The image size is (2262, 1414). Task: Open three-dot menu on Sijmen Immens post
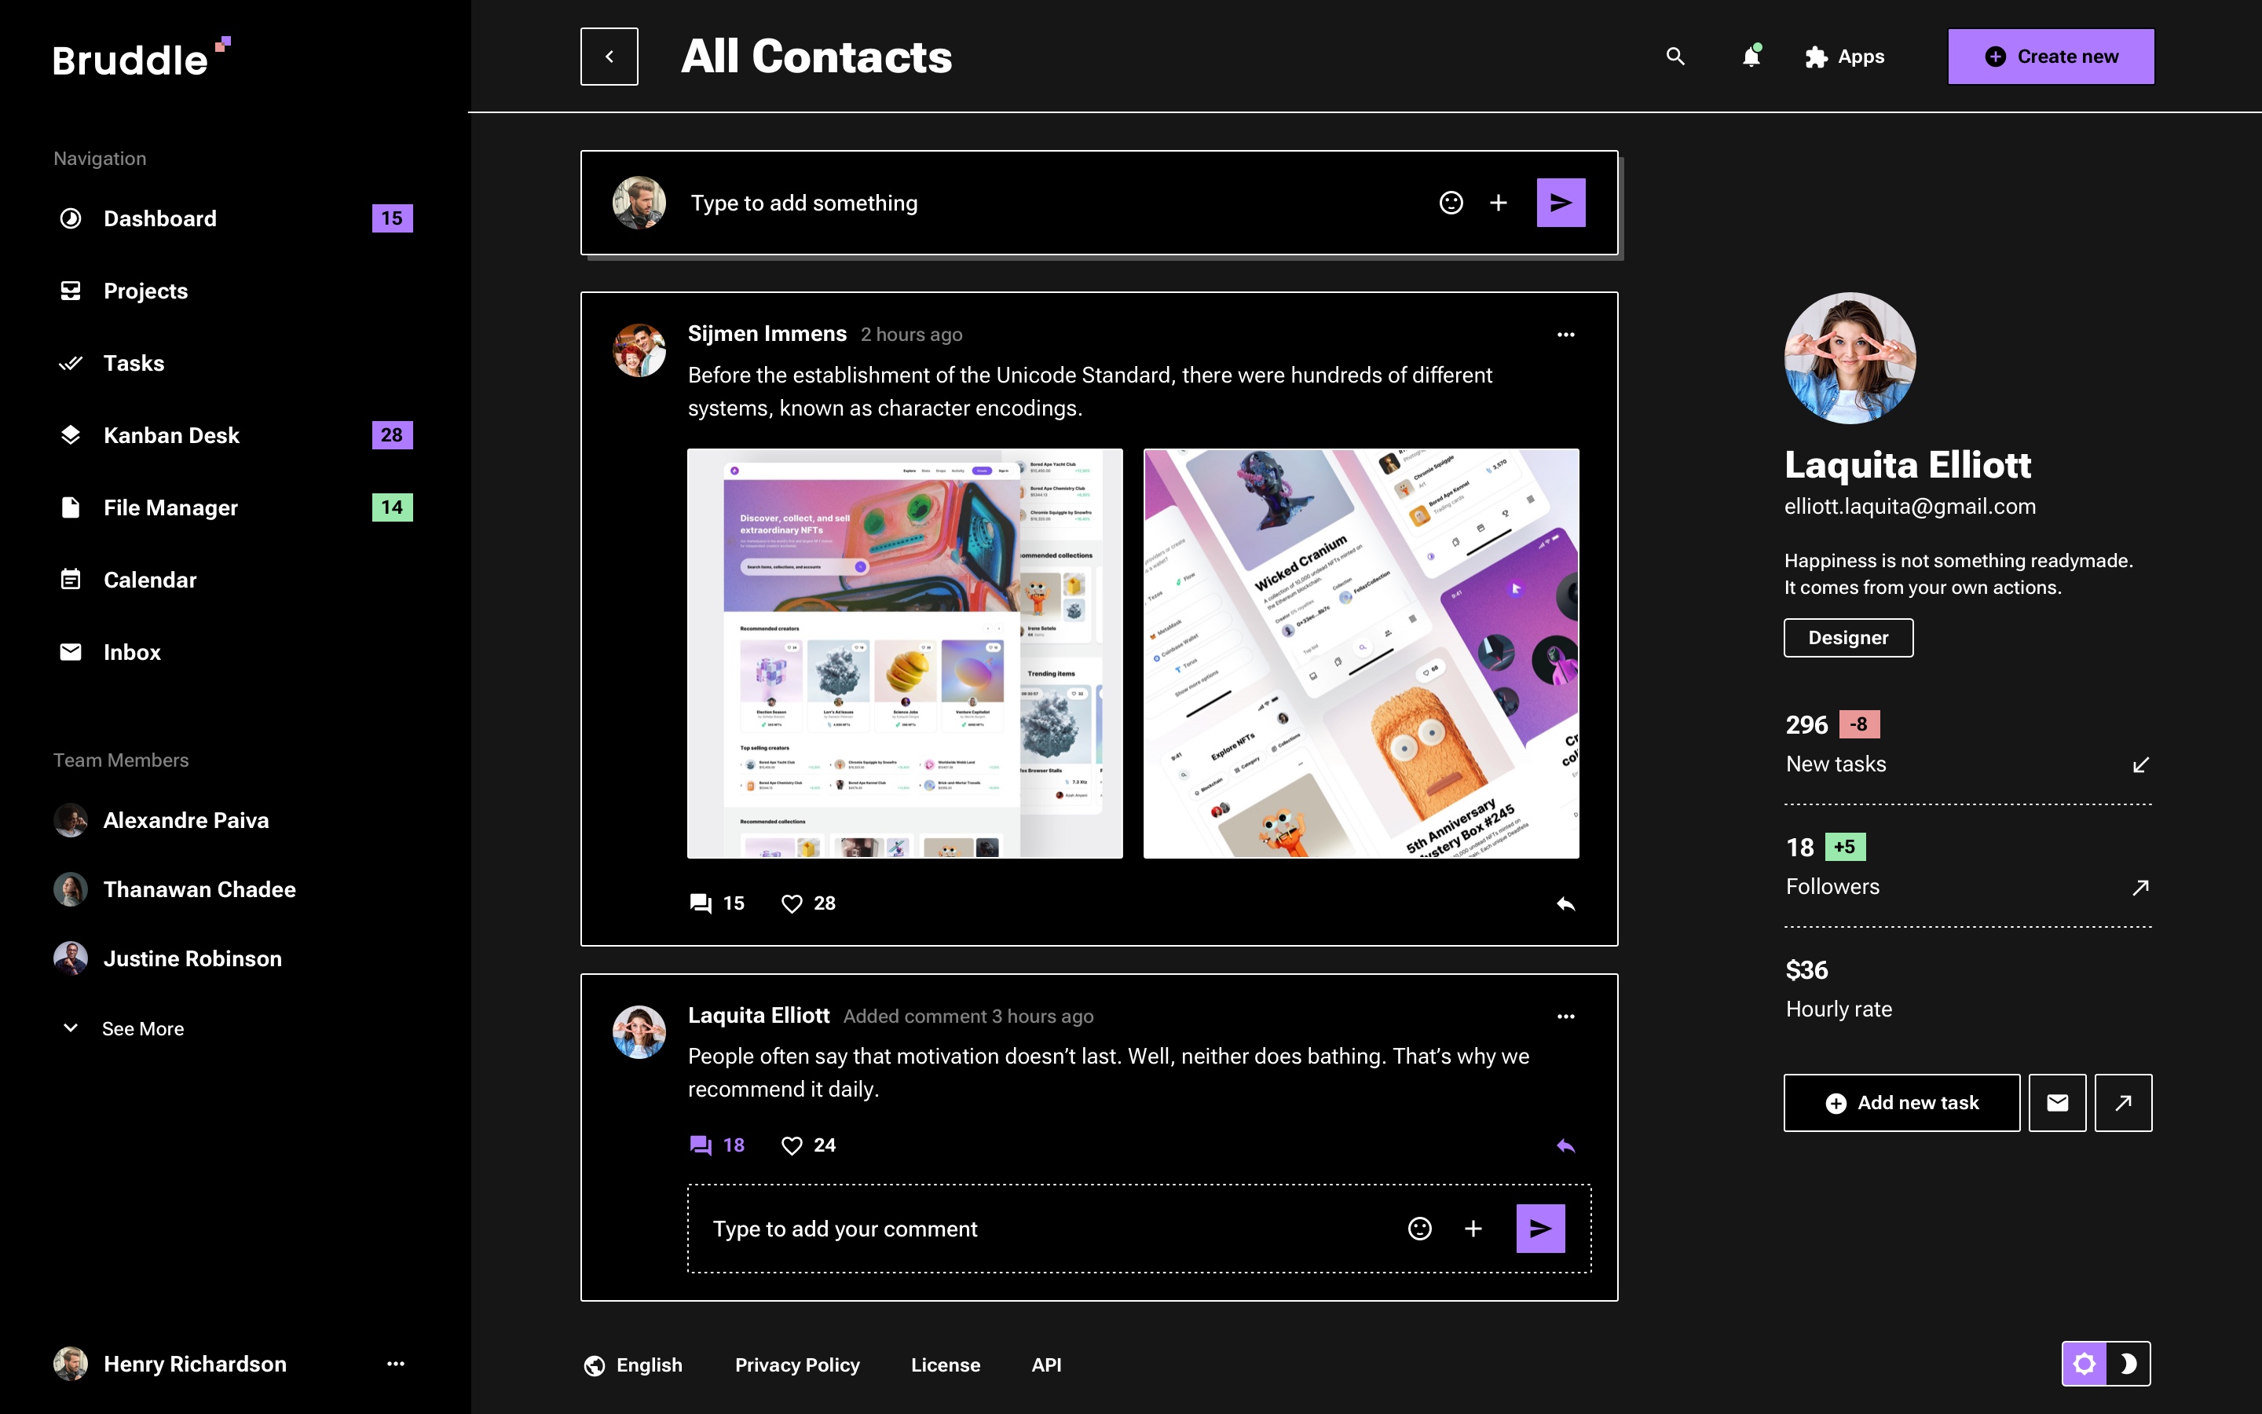[x=1565, y=335]
